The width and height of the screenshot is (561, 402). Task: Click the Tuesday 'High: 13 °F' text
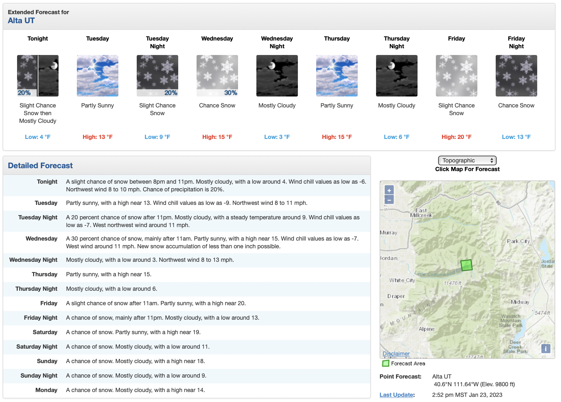click(x=97, y=137)
